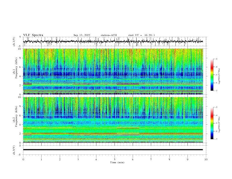This screenshot has width=232, height=179.
Task: Click the lower PSD color bar
Action: coord(212,123)
